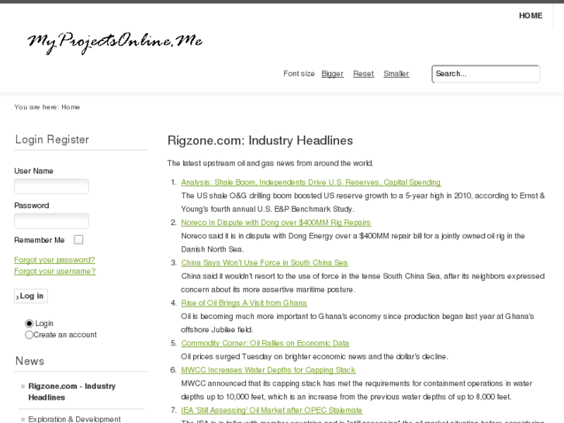This screenshot has height=423, width=564.
Task: Click the Password field
Action: (51, 221)
